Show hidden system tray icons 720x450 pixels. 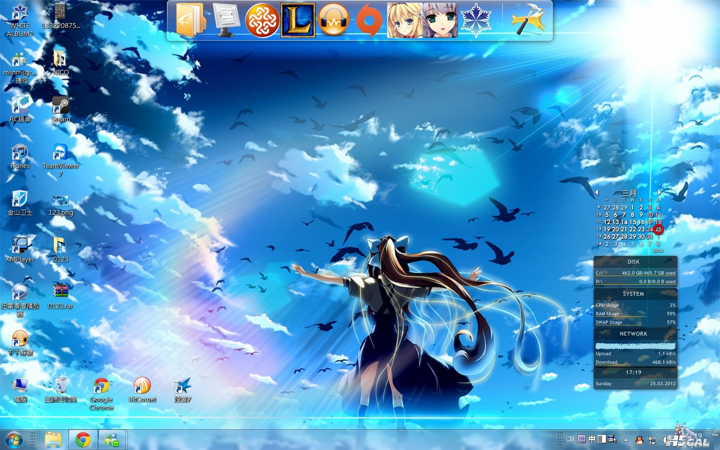point(626,440)
